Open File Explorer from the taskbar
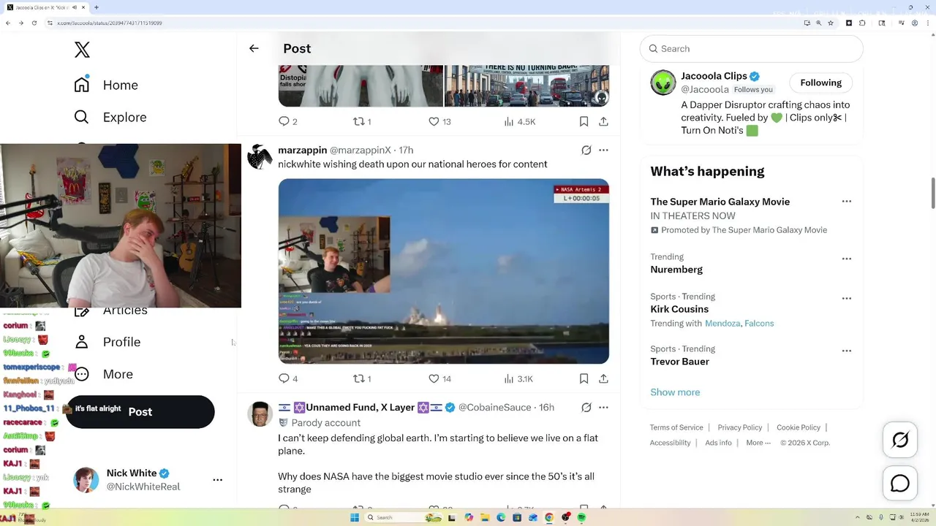Screen dimensions: 936x526 coord(485,517)
